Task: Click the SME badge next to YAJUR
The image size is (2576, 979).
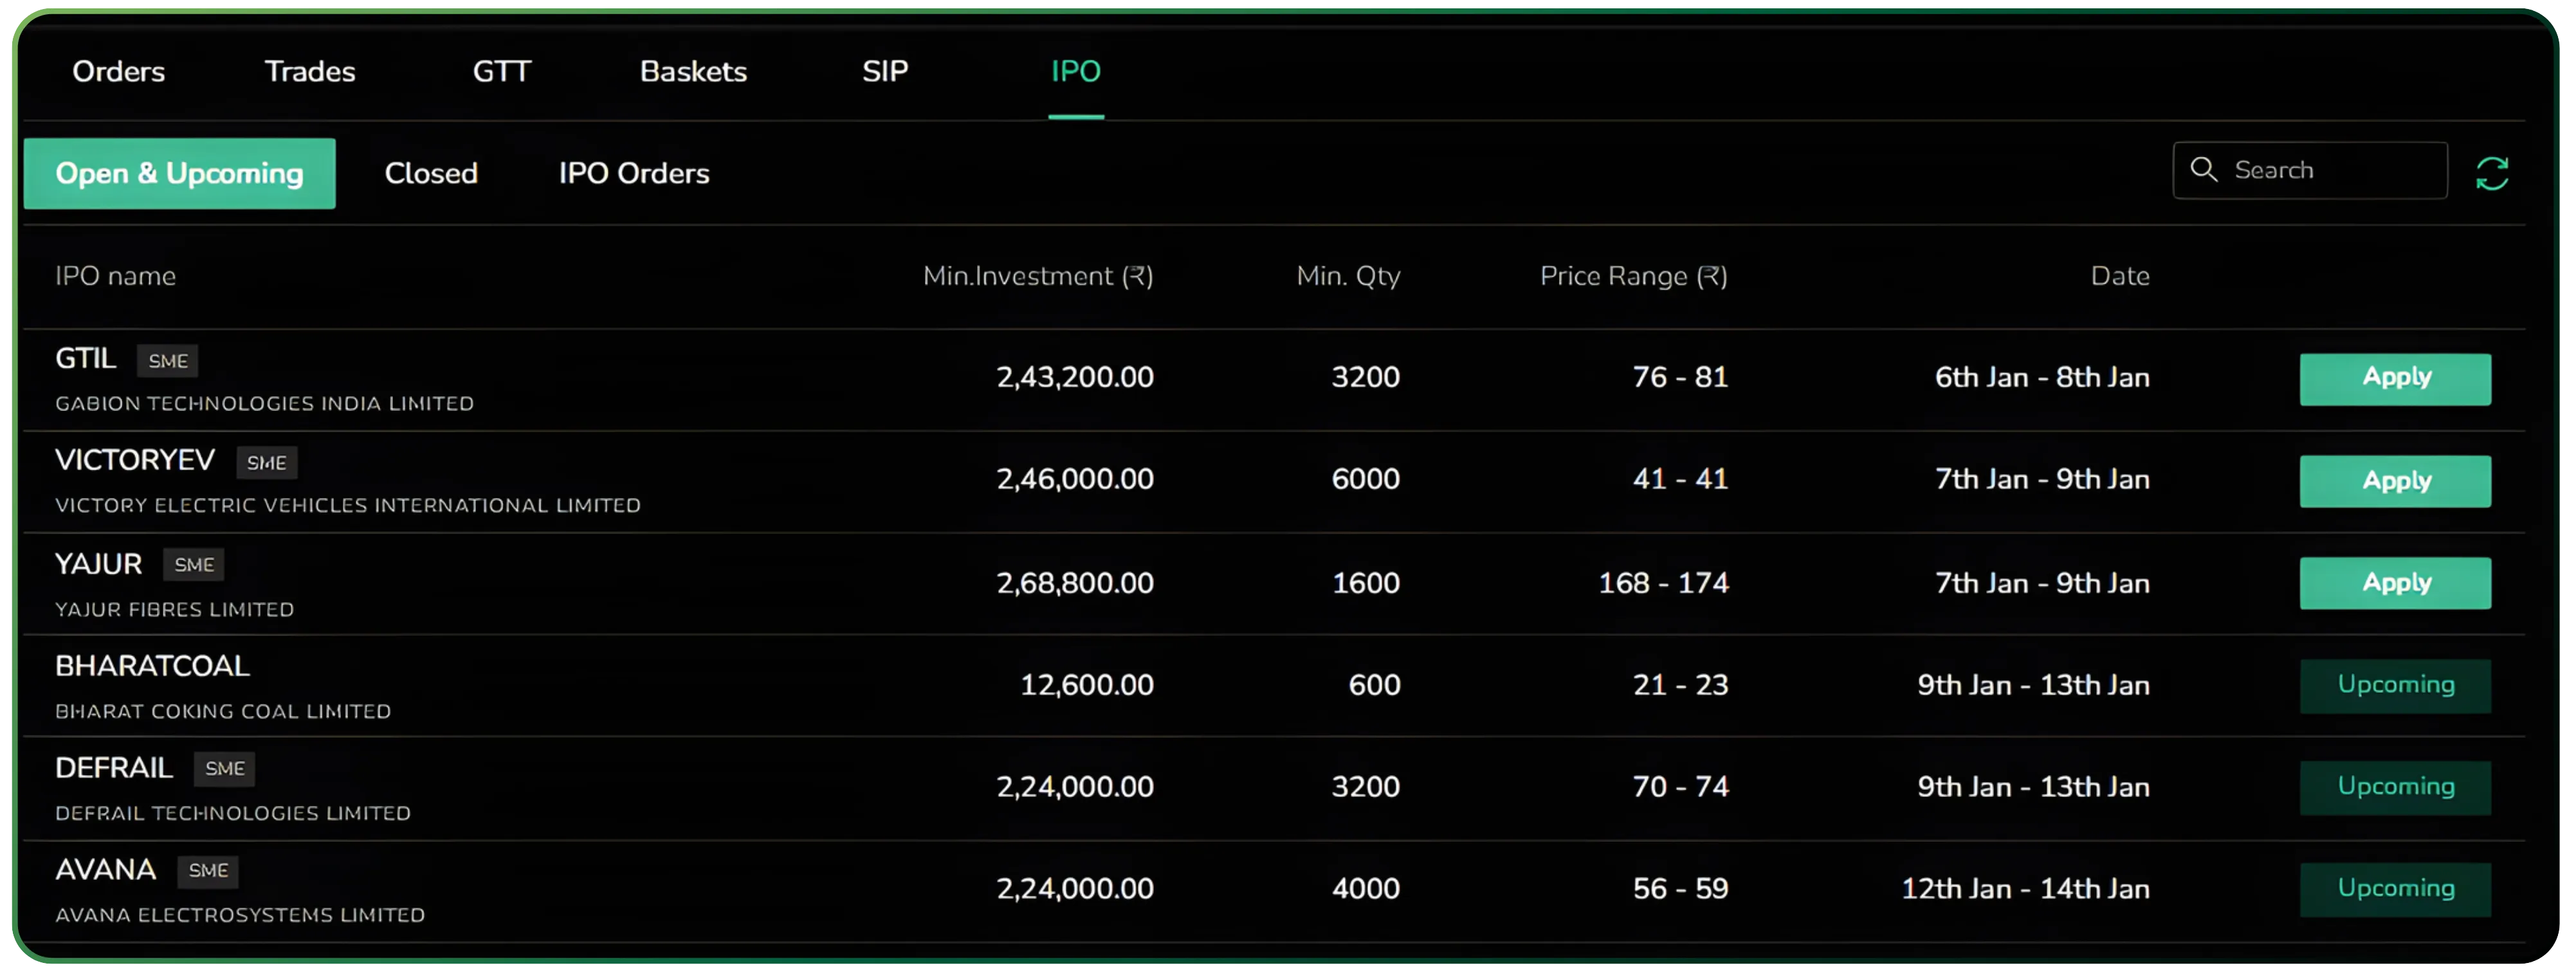Action: click(x=193, y=565)
